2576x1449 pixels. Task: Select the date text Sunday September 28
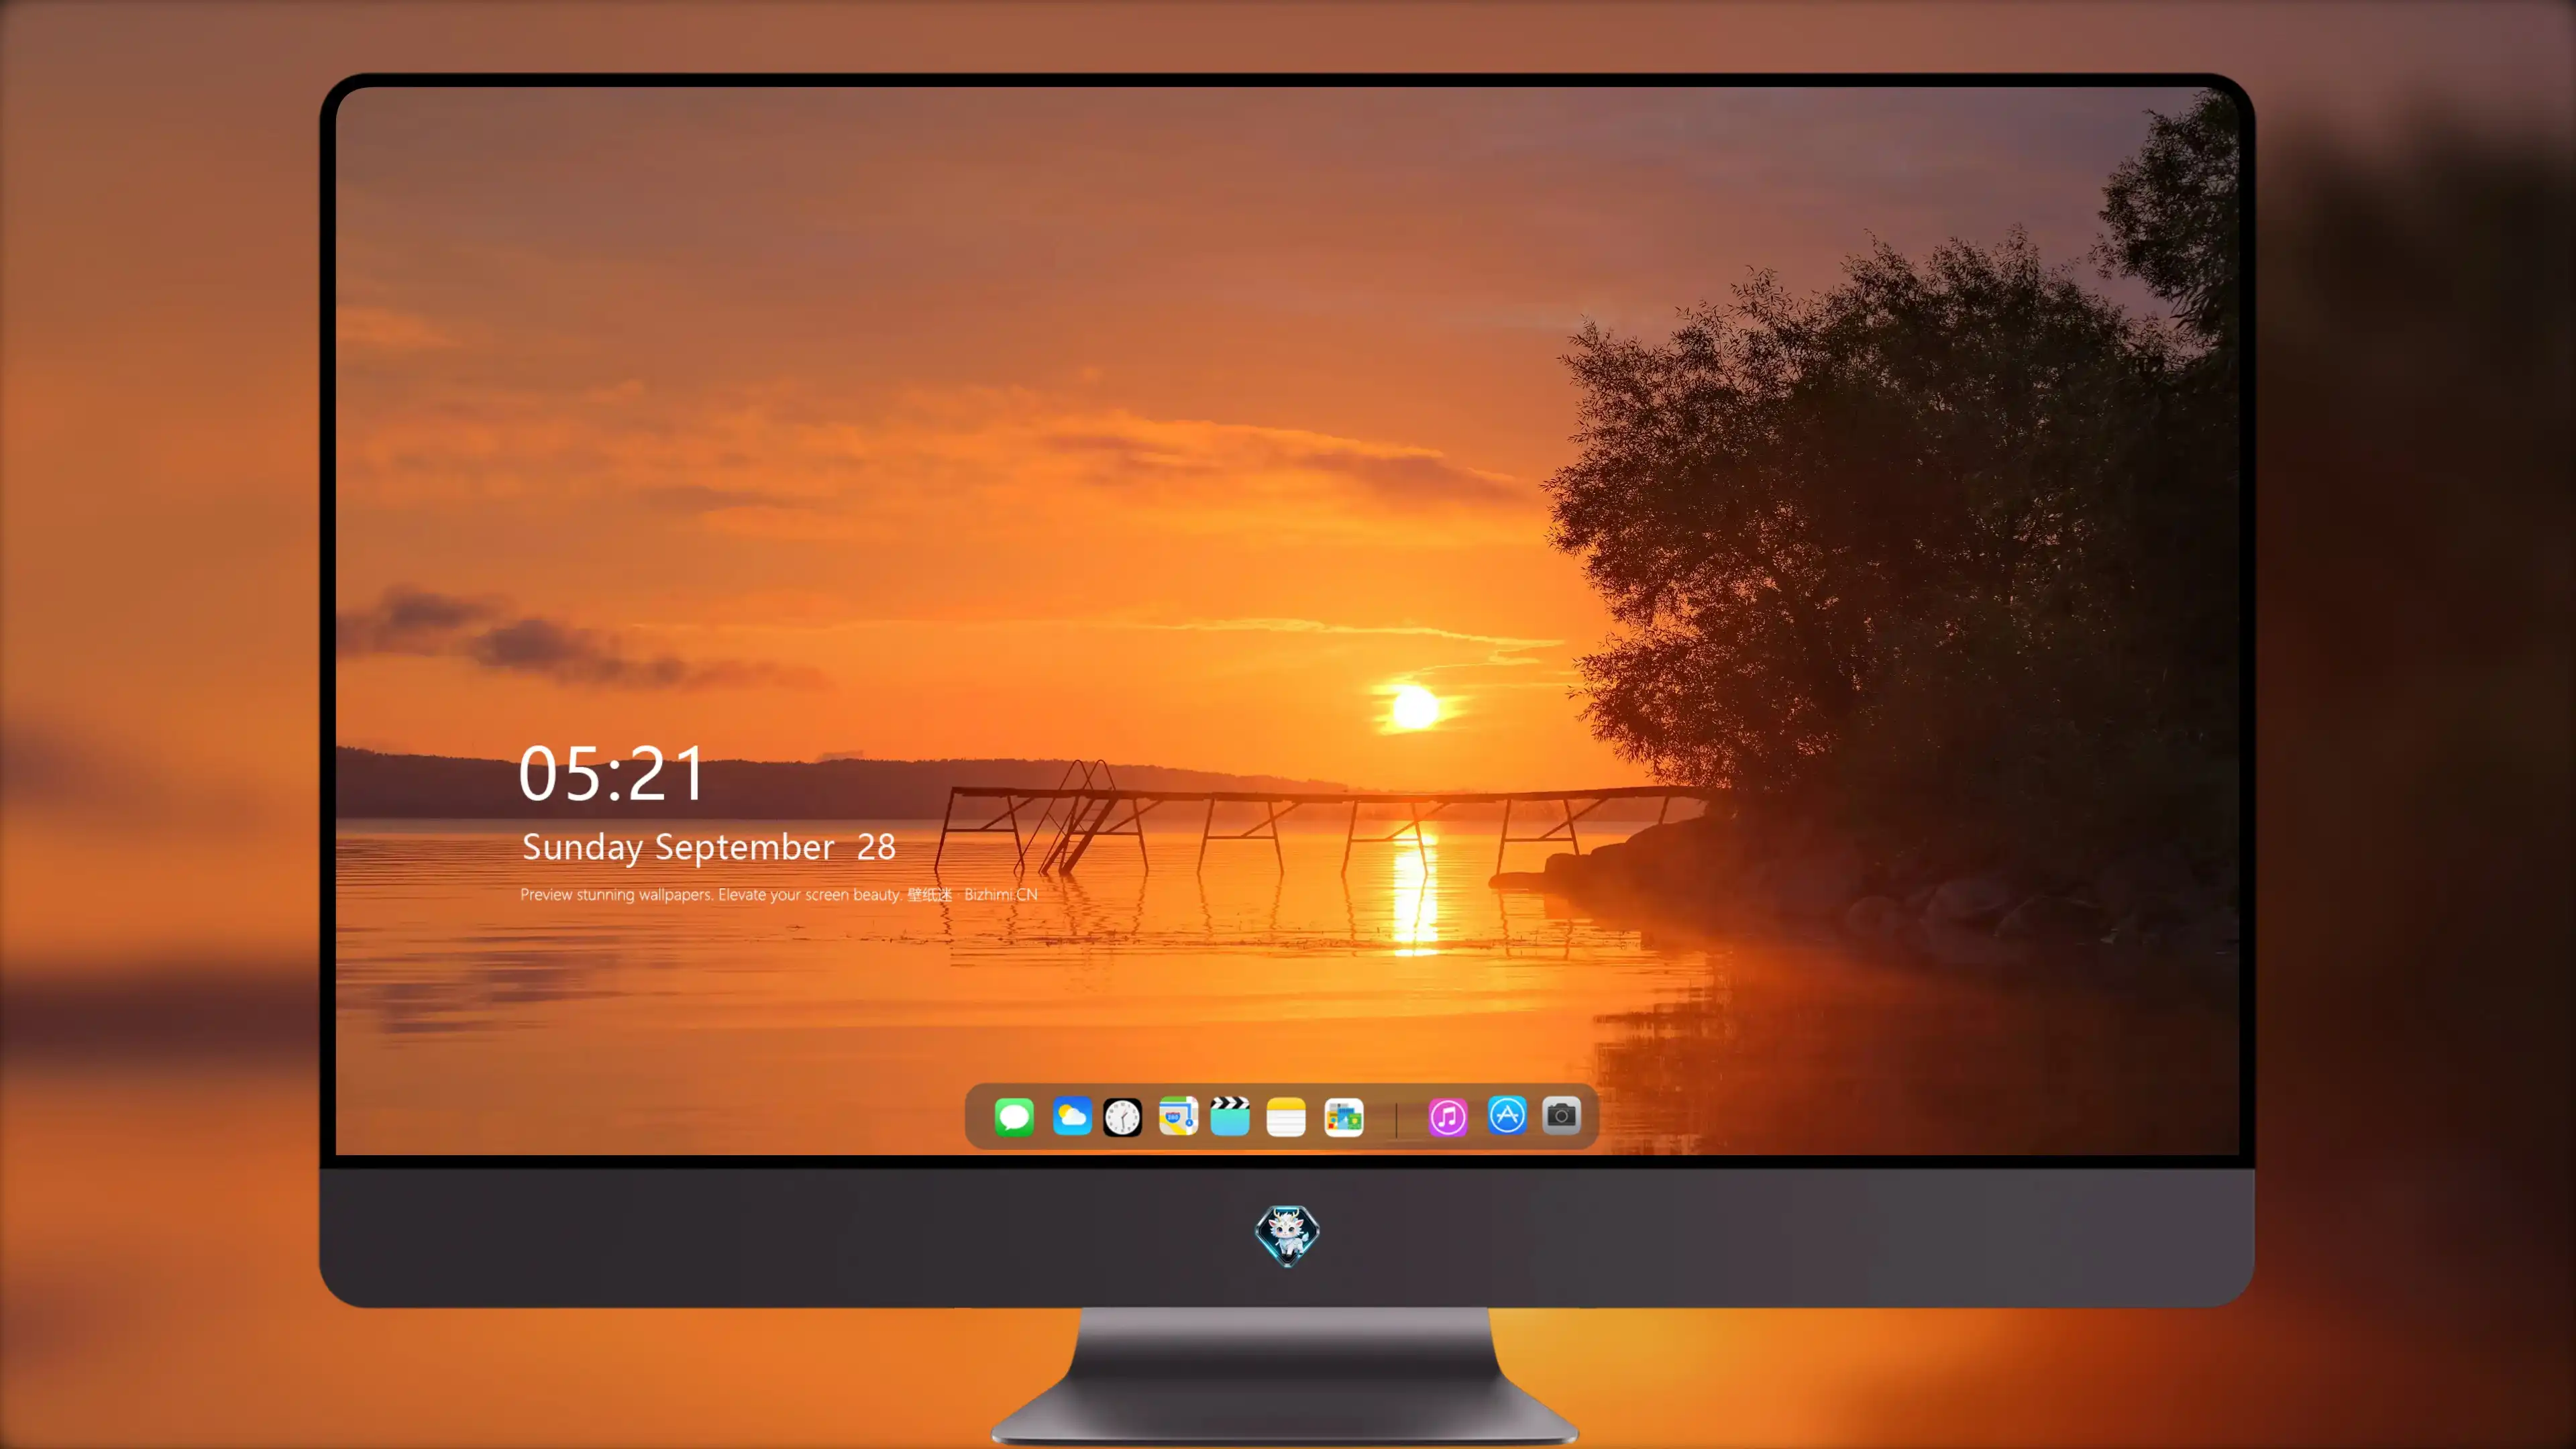pos(709,847)
